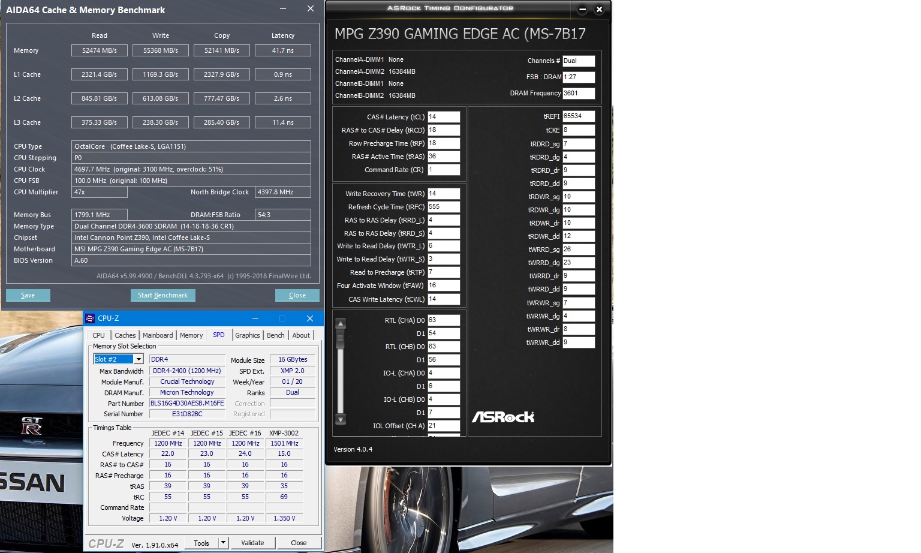Close the AIDA64 Cache & Memory Benchmark window
Image resolution: width=921 pixels, height=553 pixels.
coord(310,9)
